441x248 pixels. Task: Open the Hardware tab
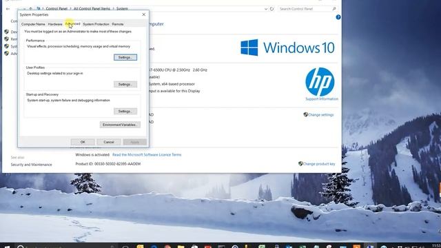point(55,24)
